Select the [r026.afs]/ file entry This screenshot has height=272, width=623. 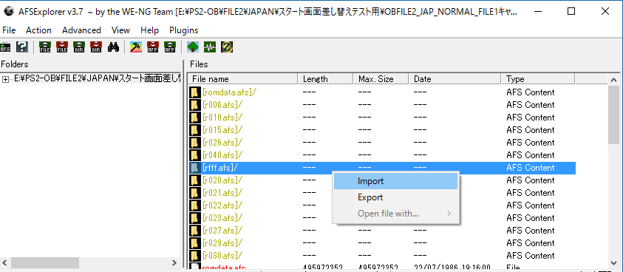222,143
